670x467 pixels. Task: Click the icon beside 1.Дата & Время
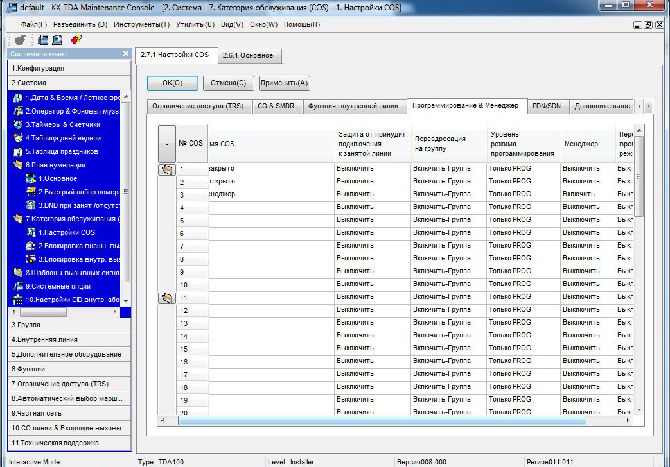point(18,98)
